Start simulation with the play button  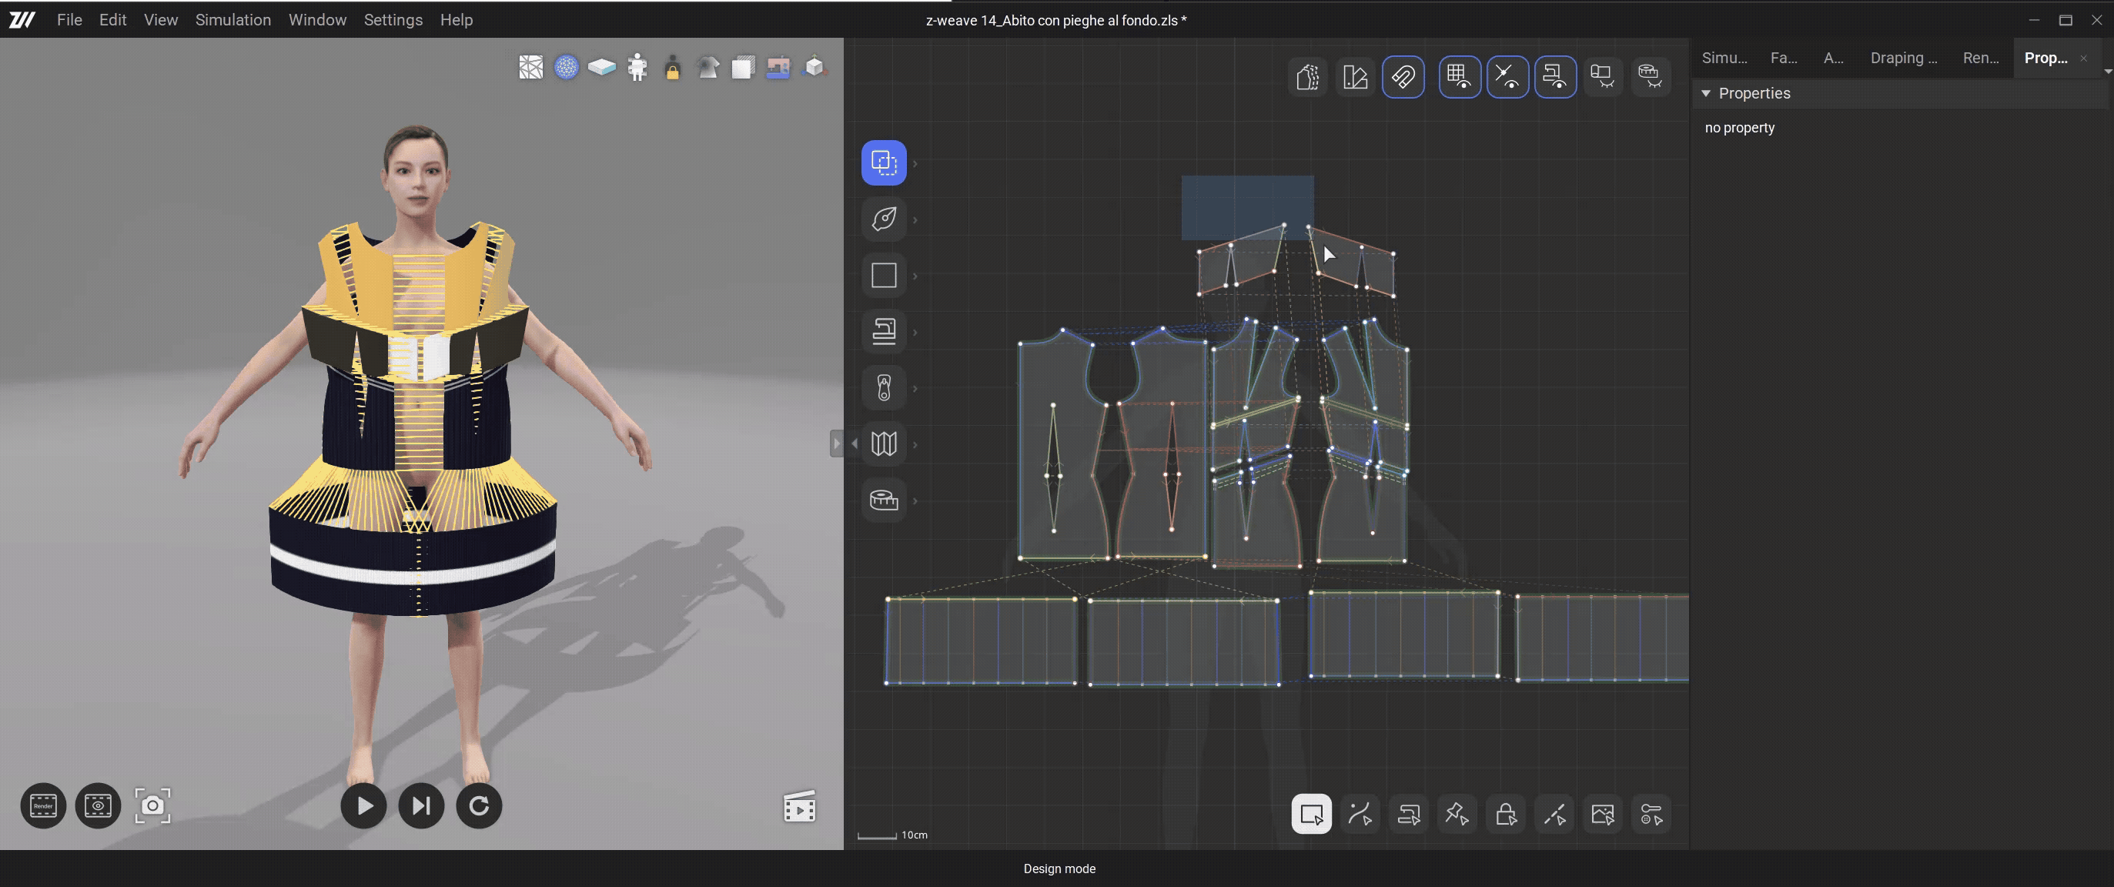point(363,805)
